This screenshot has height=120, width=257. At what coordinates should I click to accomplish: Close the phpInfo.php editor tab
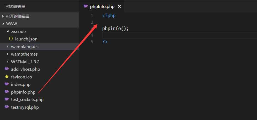point(119,7)
